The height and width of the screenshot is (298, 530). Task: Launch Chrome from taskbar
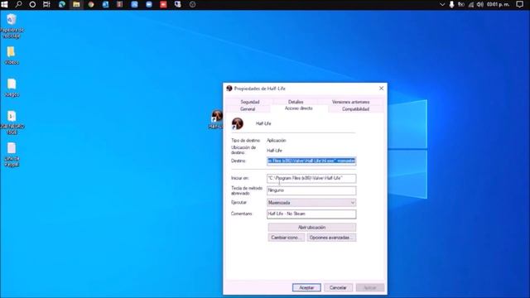coord(91,4)
